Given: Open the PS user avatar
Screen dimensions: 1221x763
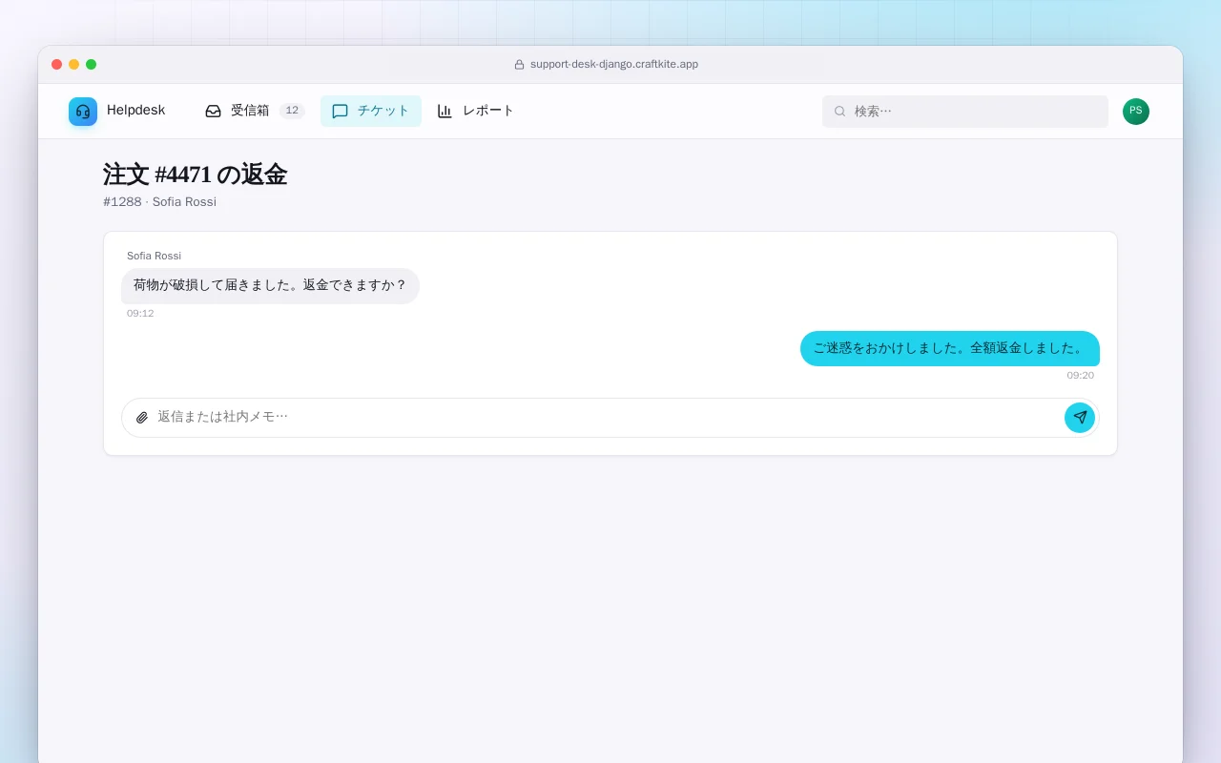Looking at the screenshot, I should coord(1136,112).
